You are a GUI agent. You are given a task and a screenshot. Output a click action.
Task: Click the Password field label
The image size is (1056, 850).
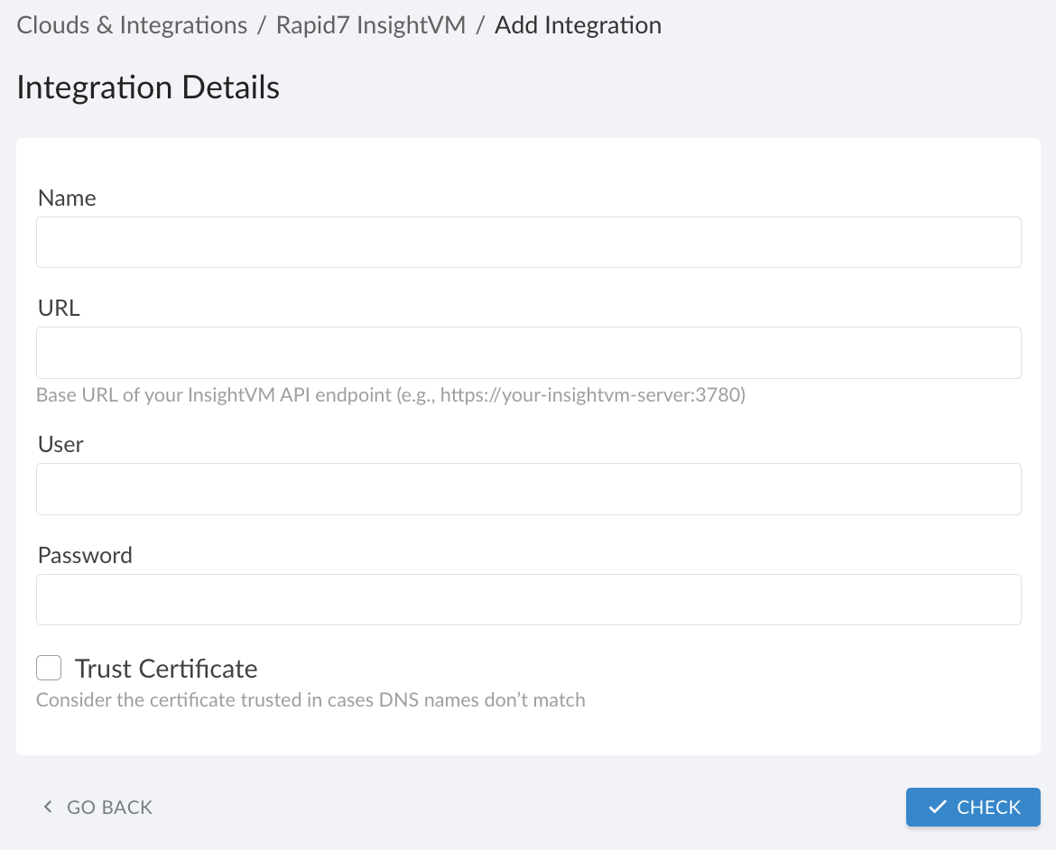(84, 555)
